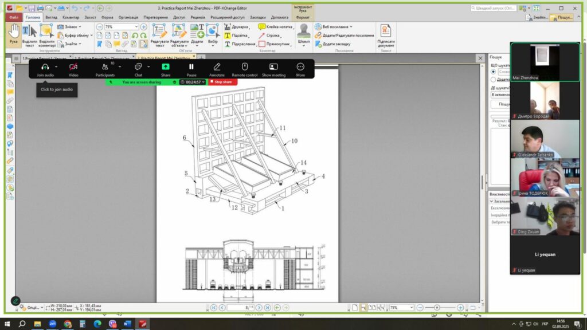
Task: Select the first search radio option
Action: pyautogui.click(x=493, y=72)
